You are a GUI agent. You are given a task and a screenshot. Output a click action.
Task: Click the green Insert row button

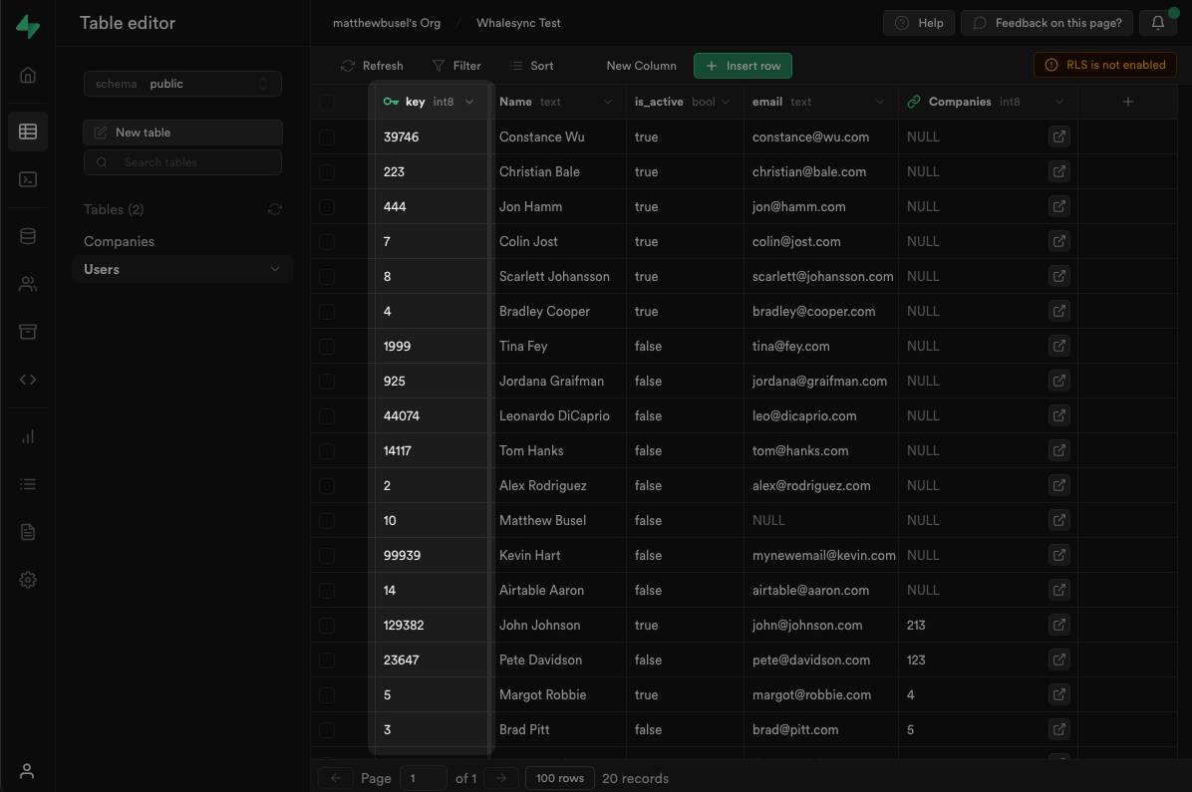click(x=743, y=66)
